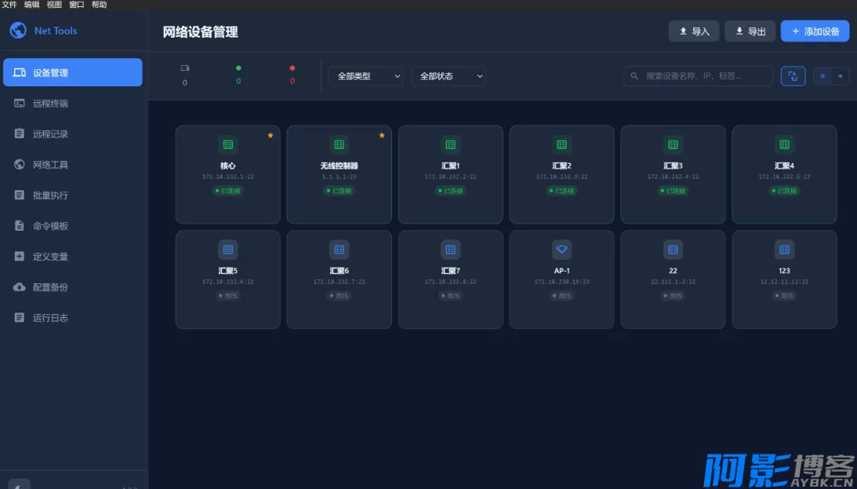Expand the 全部类型 device type dropdown
Viewport: 857px width, 489px height.
coord(365,76)
